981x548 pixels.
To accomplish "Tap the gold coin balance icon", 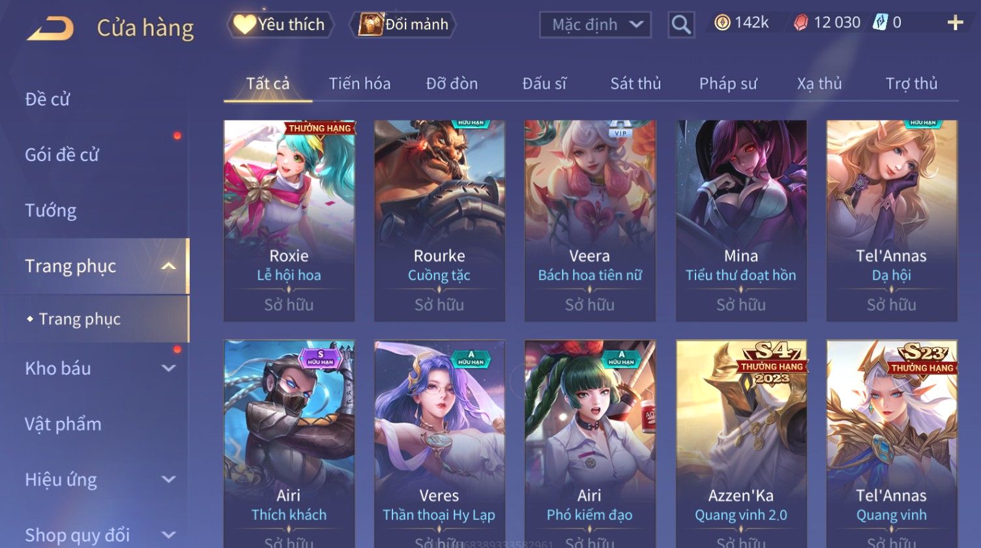I will (x=722, y=23).
